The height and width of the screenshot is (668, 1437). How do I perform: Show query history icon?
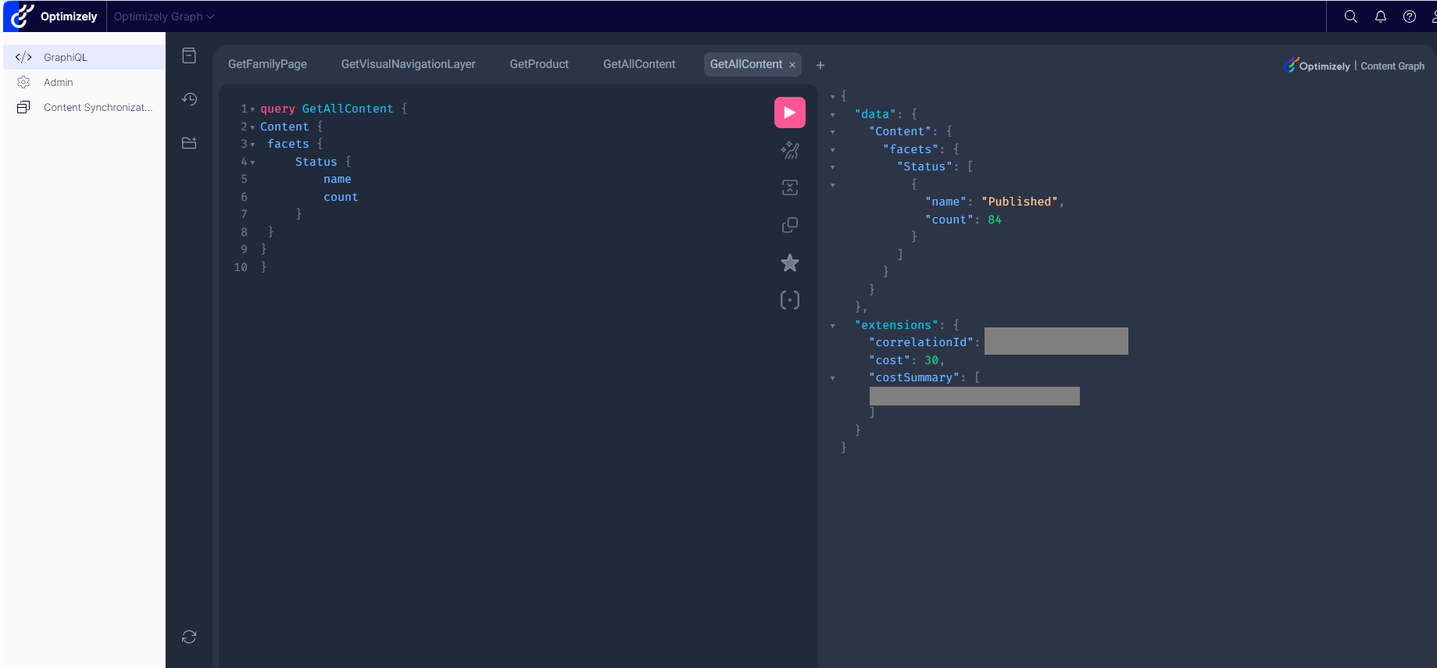(x=189, y=99)
